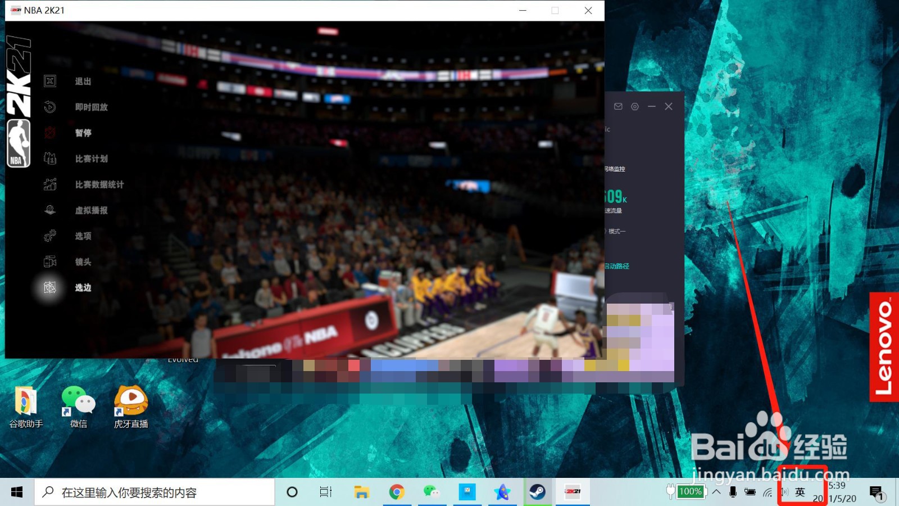Close the dark accelerator window

pyautogui.click(x=669, y=106)
